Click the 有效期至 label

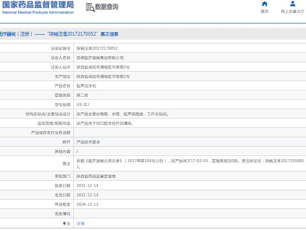point(63,204)
